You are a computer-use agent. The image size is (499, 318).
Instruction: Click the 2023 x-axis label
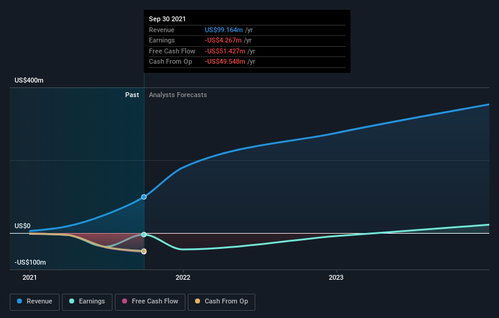pyautogui.click(x=336, y=278)
